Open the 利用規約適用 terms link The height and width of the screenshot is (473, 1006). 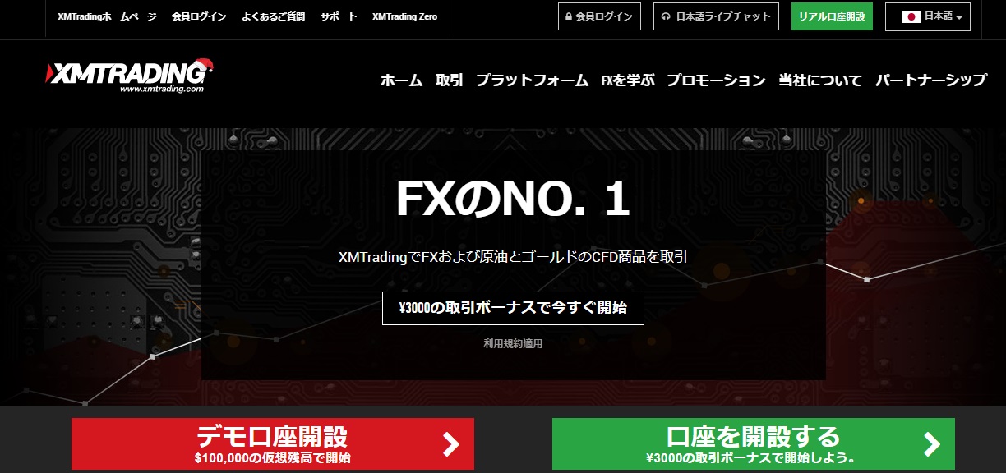click(513, 344)
